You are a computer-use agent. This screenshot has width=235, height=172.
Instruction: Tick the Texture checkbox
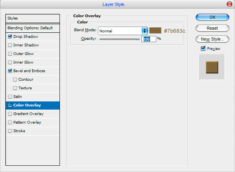tap(15, 88)
